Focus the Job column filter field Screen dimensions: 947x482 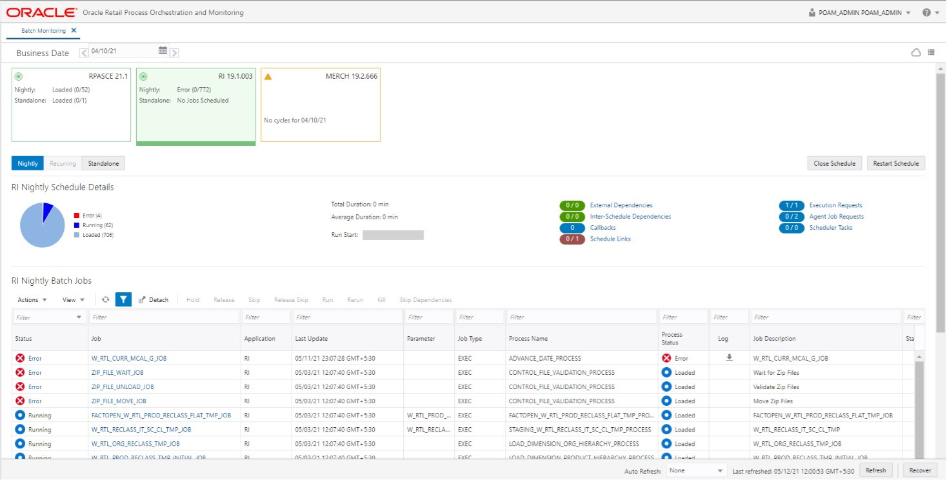click(x=164, y=317)
